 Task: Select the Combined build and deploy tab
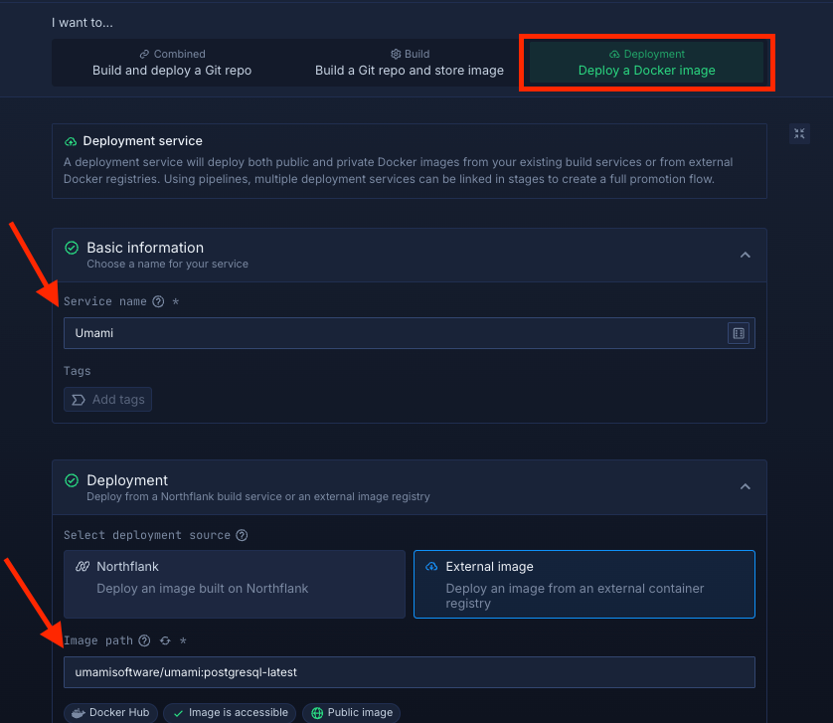click(x=172, y=63)
